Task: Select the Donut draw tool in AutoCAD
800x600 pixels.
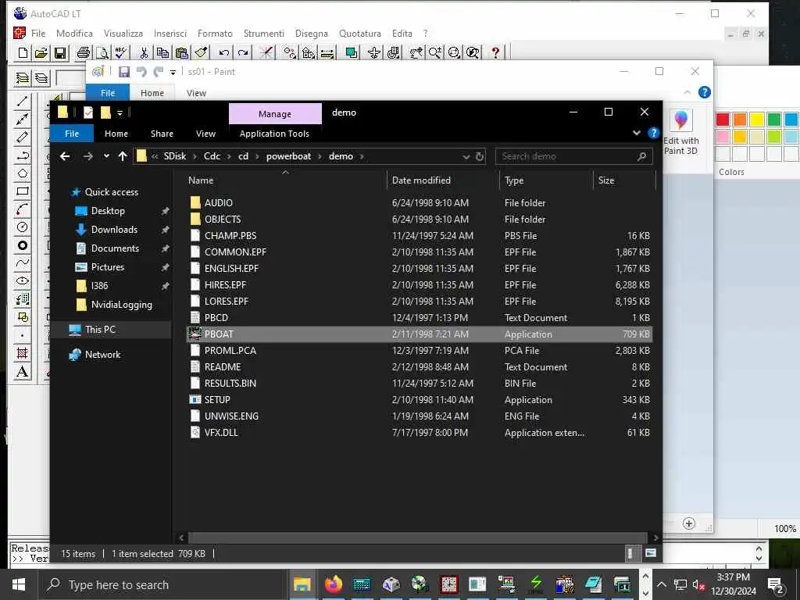Action: pyautogui.click(x=22, y=245)
